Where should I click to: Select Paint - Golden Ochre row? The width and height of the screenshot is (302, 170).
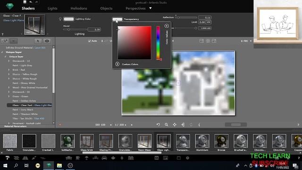(x=24, y=101)
